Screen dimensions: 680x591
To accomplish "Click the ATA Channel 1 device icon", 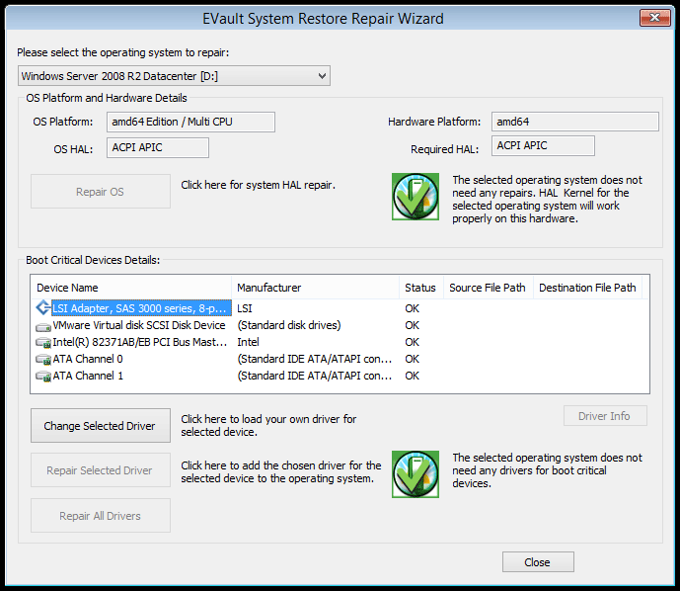I will pyautogui.click(x=43, y=377).
